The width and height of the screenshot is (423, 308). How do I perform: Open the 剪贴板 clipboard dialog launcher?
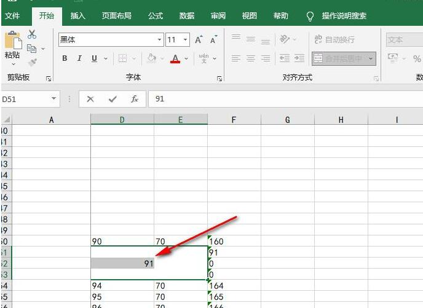[x=49, y=79]
